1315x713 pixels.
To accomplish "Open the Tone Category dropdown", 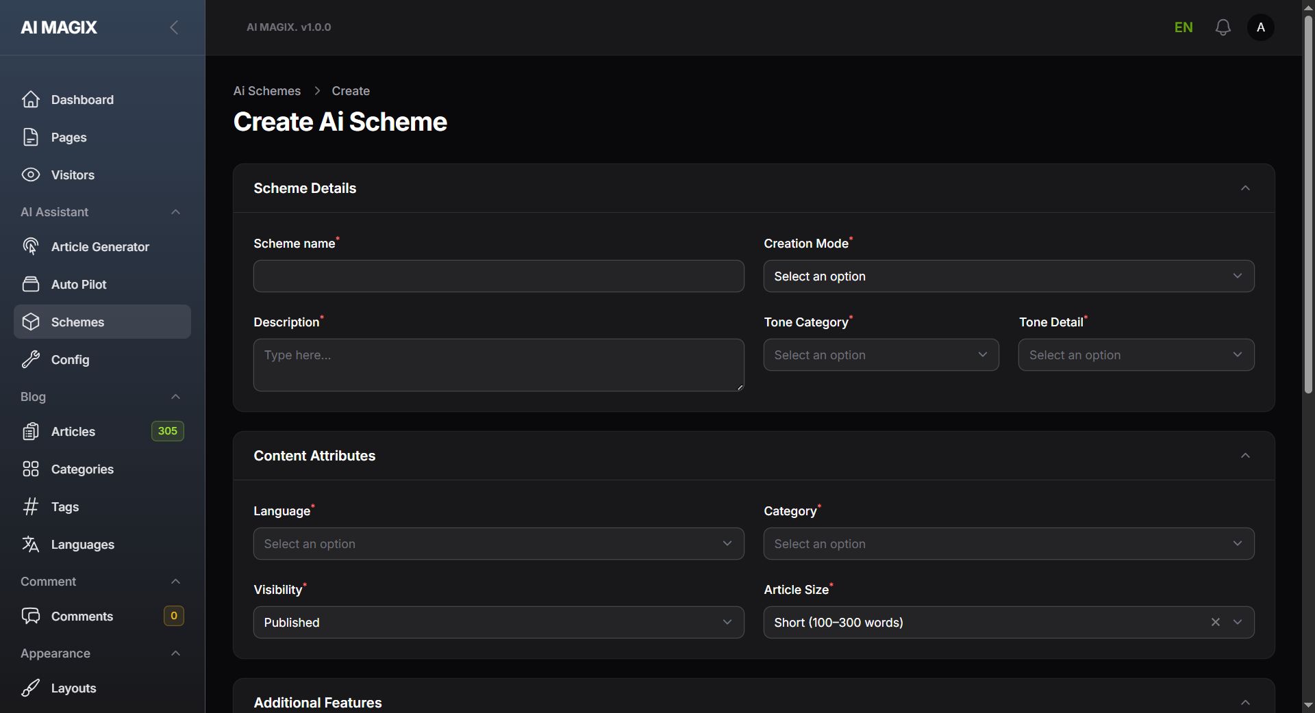I will coord(881,355).
